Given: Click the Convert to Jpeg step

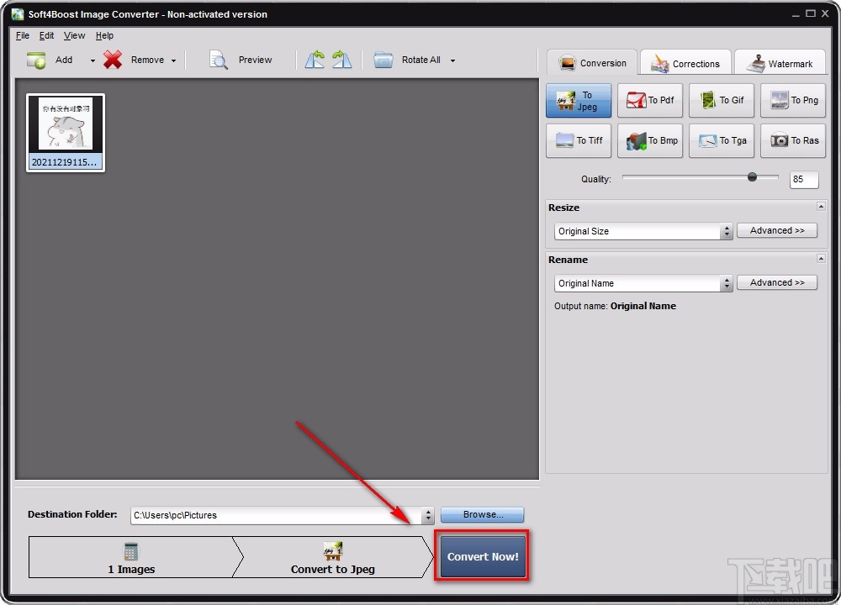Looking at the screenshot, I should click(332, 557).
